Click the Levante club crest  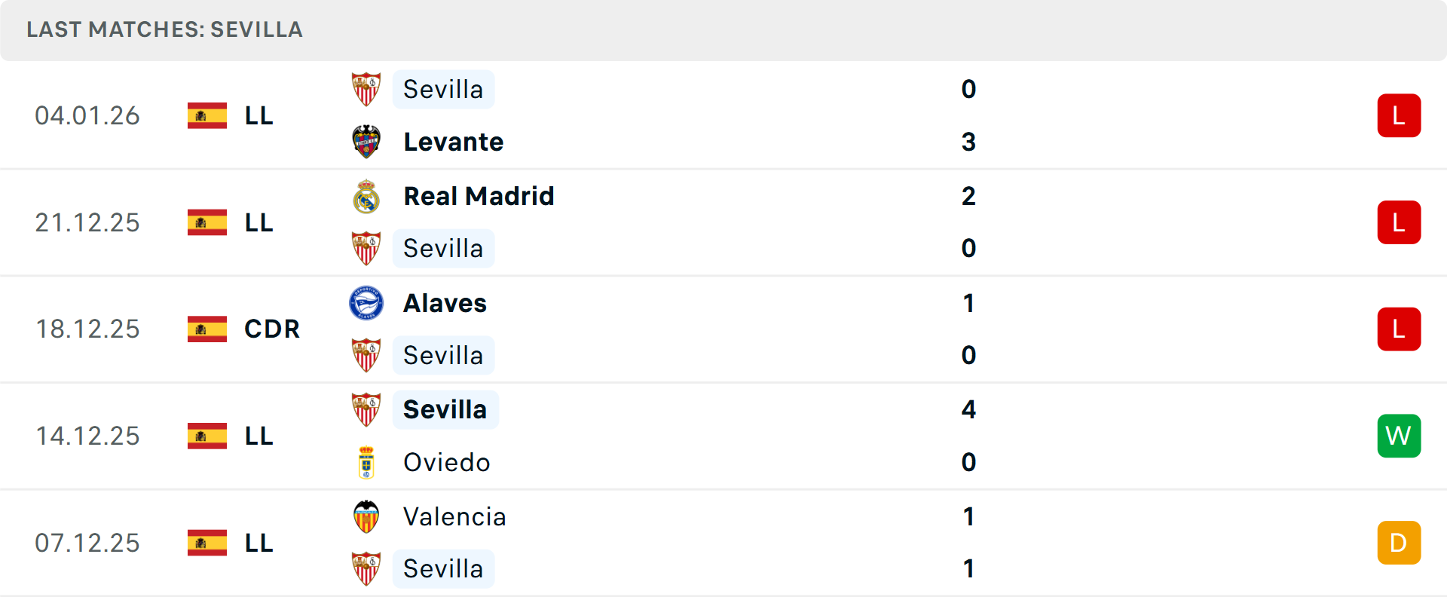pyautogui.click(x=366, y=142)
